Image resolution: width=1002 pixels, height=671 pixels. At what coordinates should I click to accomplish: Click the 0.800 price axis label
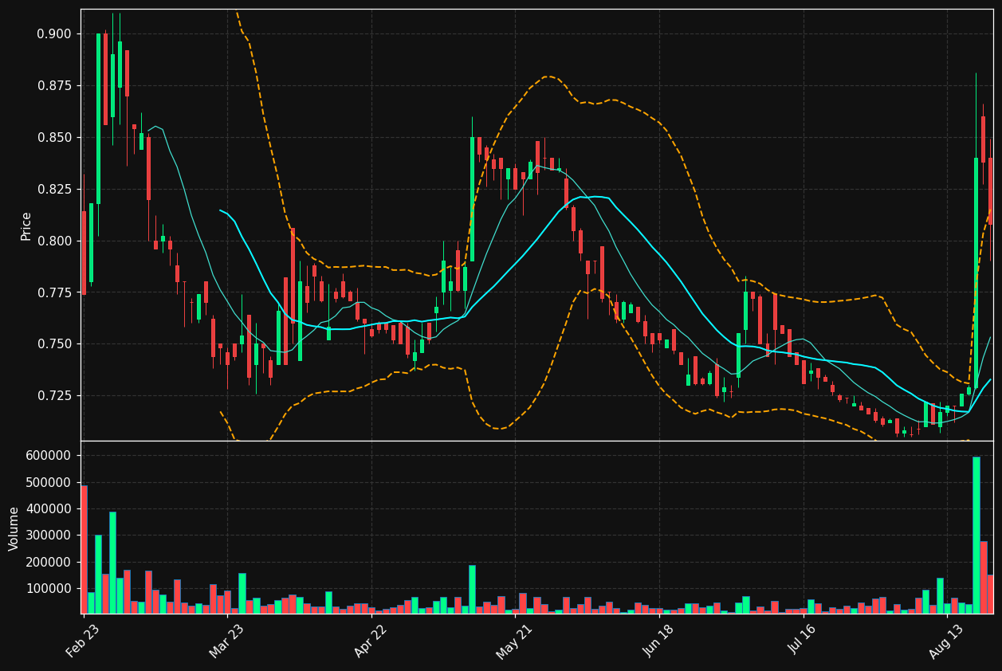[x=54, y=241]
